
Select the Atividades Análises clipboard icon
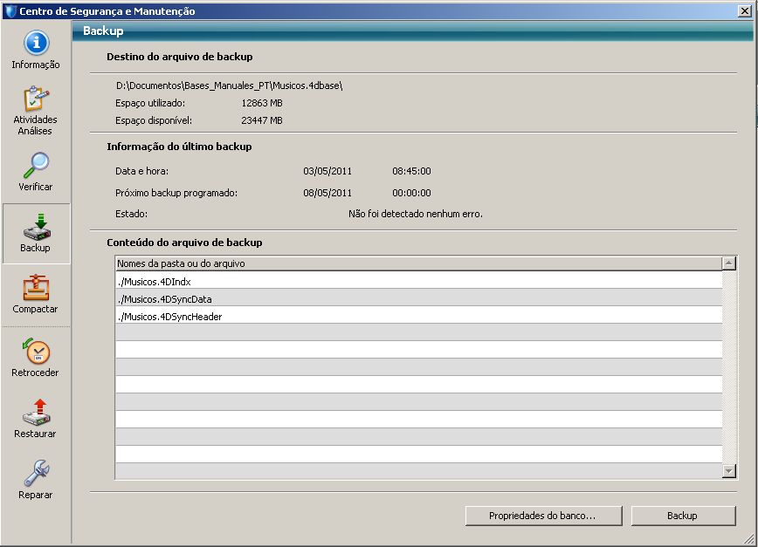pos(36,99)
